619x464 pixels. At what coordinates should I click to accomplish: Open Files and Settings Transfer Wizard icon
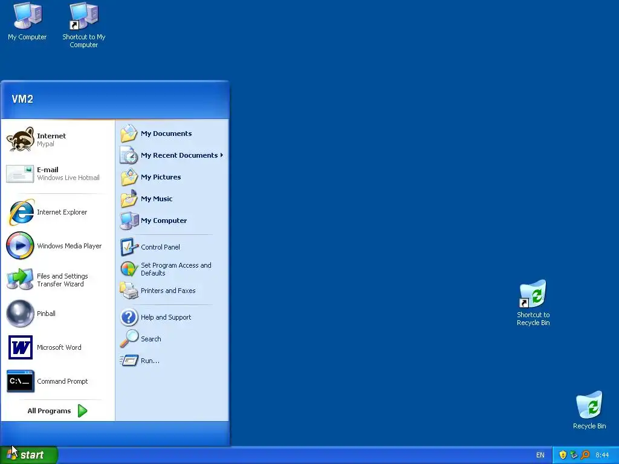point(20,279)
